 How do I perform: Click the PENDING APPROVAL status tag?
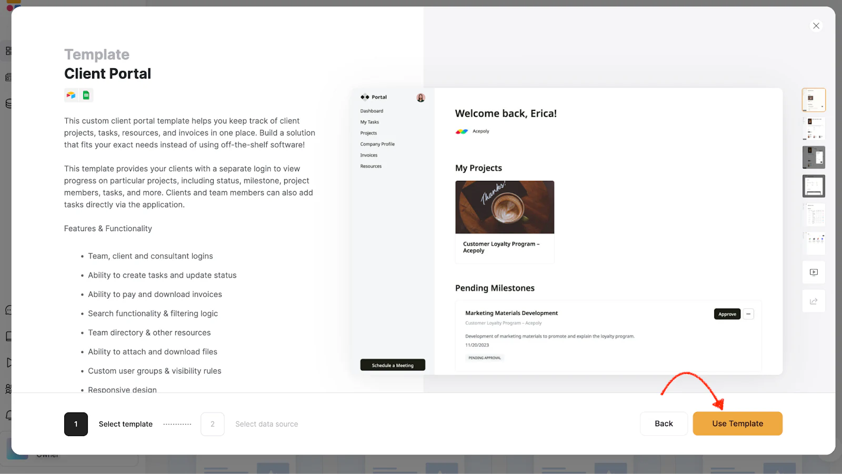[x=485, y=358]
